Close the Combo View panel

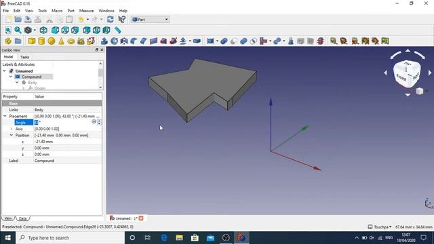point(102,49)
